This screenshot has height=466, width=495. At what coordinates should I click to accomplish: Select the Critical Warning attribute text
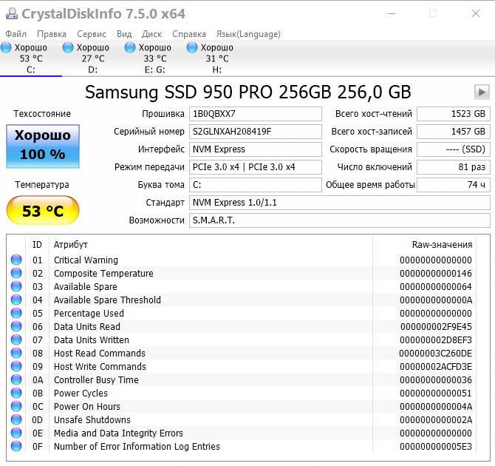[x=86, y=260]
